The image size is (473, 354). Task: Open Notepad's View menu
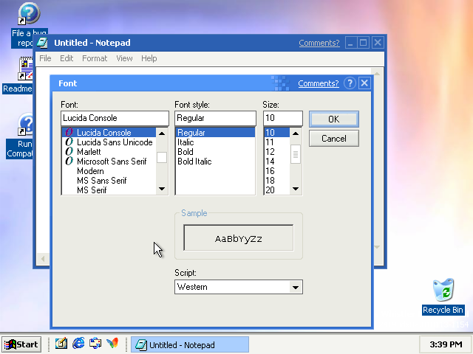coord(124,58)
